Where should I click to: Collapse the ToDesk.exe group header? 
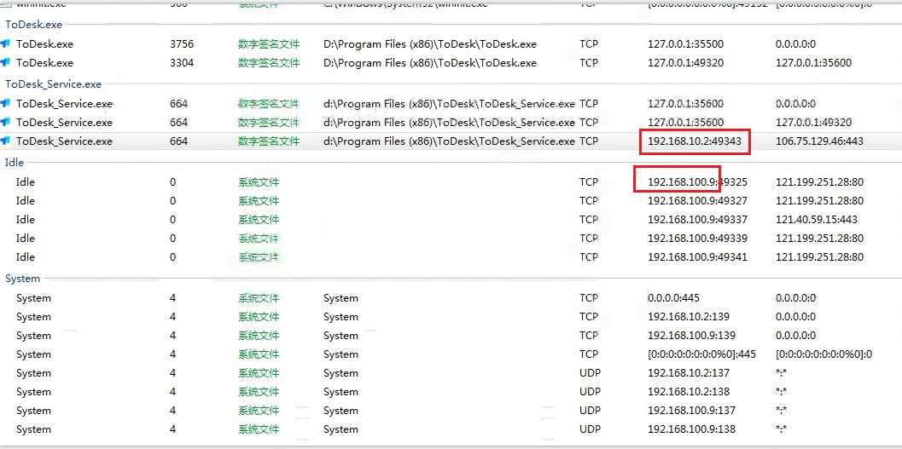pyautogui.click(x=33, y=25)
